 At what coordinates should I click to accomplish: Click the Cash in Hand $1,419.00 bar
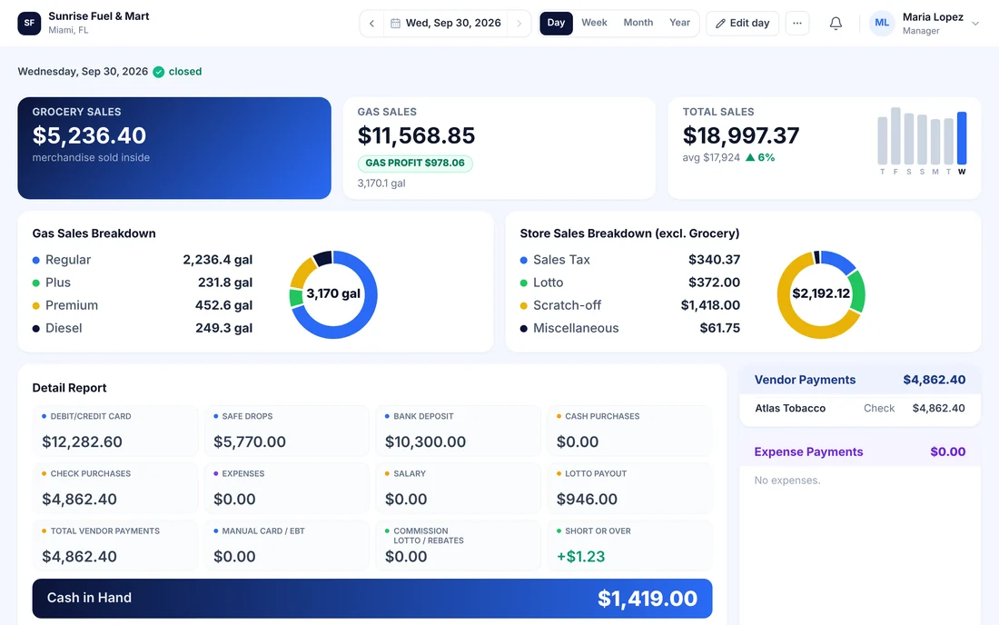coord(372,599)
